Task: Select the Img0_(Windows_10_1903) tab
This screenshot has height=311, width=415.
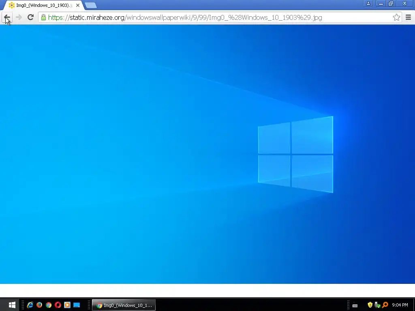Action: point(44,5)
